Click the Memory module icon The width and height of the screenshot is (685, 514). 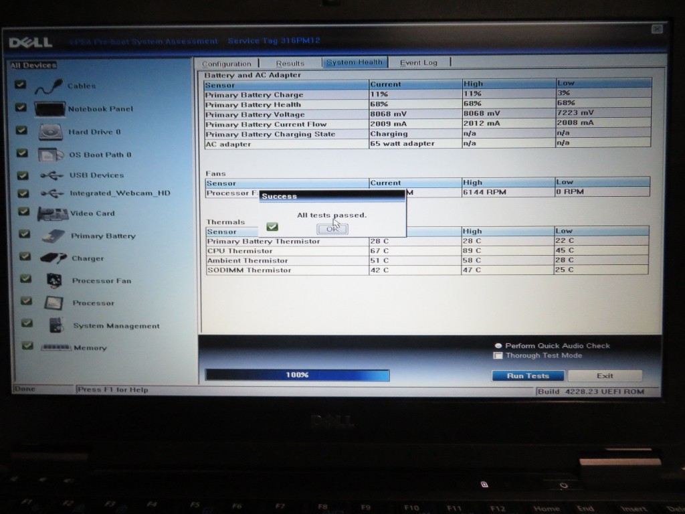click(56, 347)
